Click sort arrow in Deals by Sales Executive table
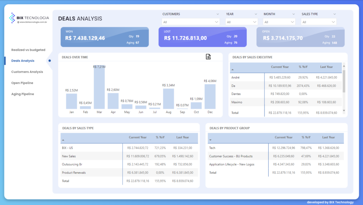 click(233, 70)
